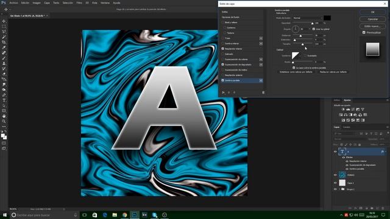This screenshot has height=219, width=390.
Task: Click the Distancia slider handle
Action: [x=300, y=36]
